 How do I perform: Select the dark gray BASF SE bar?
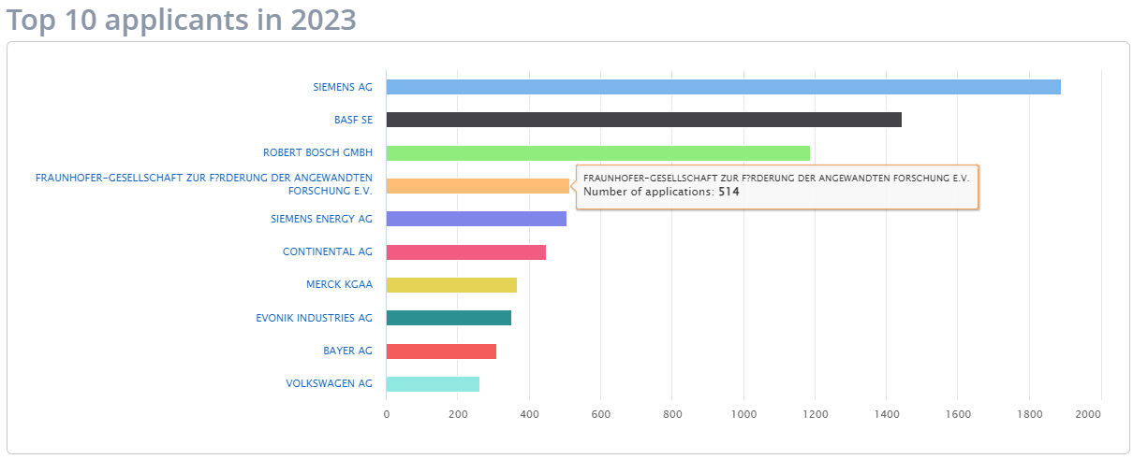click(x=643, y=120)
